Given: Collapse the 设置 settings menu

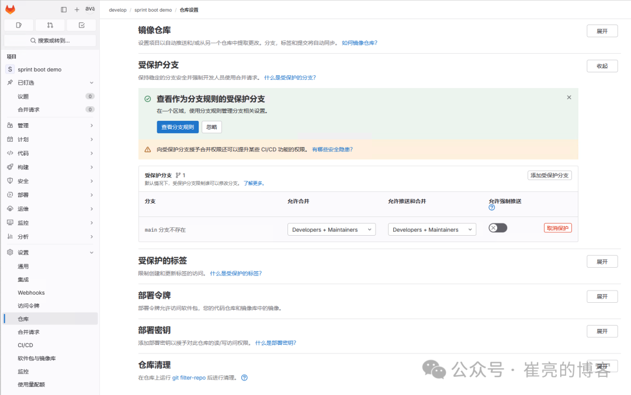Looking at the screenshot, I should click(50, 253).
